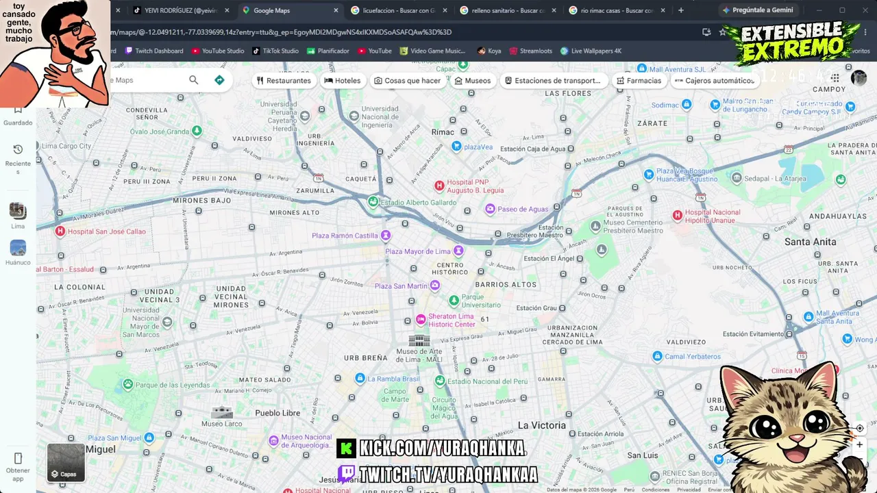Click the Plaza Ramón Castilla marker
This screenshot has height=493, width=877.
click(386, 236)
